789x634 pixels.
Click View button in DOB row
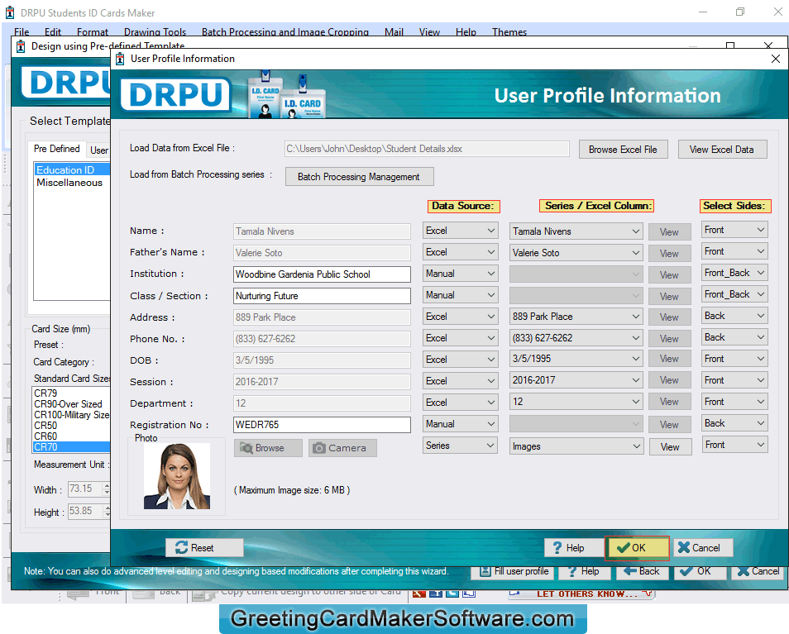670,359
